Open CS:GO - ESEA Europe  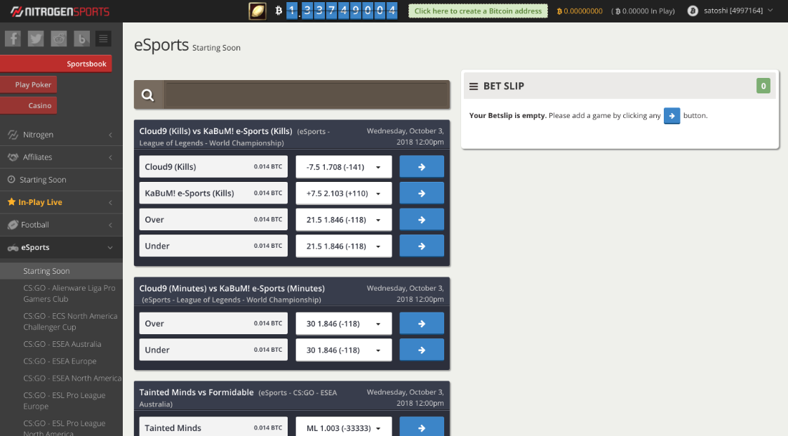pyautogui.click(x=60, y=361)
